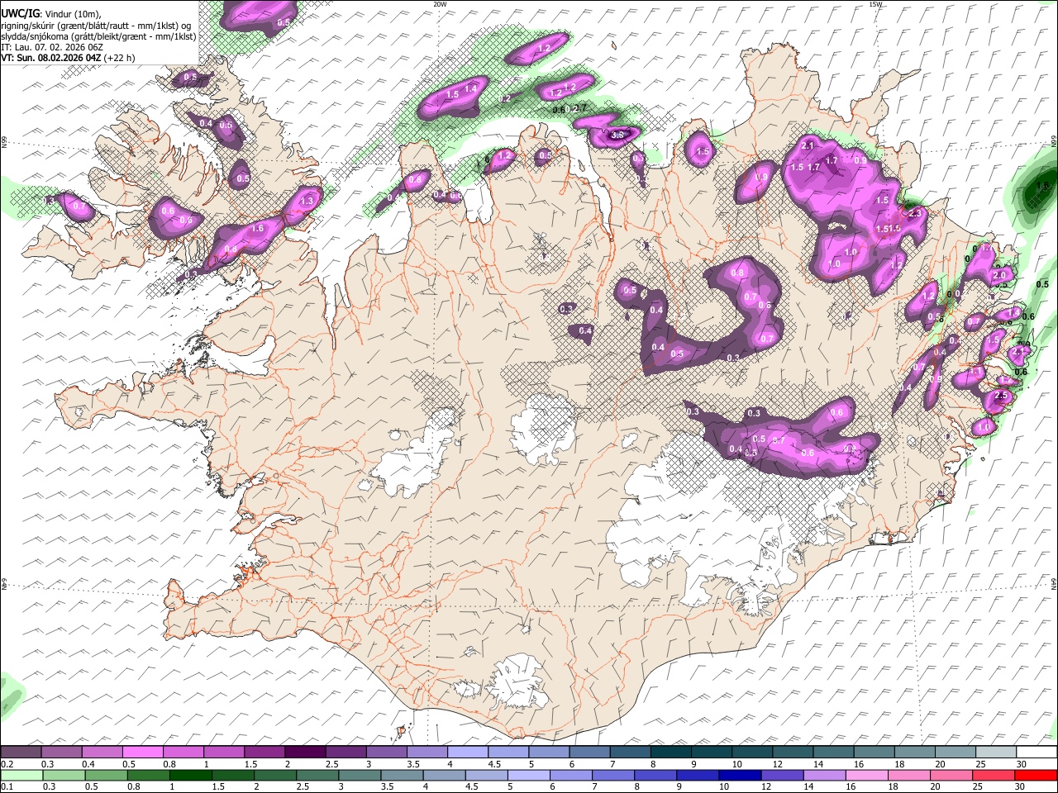Click the darkest purple 2–2.5 swatch in upper legend
1058x793 pixels.
tap(305, 752)
